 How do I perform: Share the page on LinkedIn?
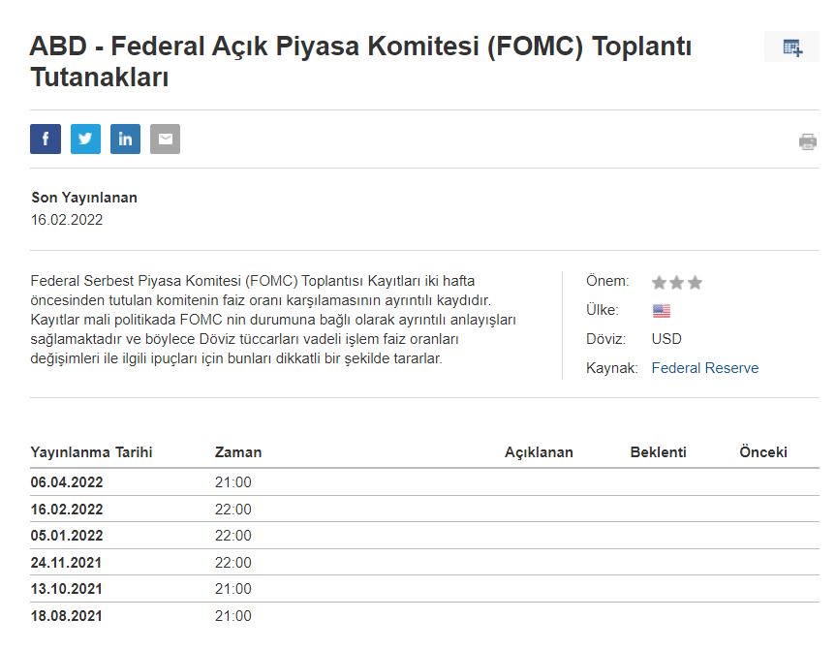pyautogui.click(x=125, y=139)
